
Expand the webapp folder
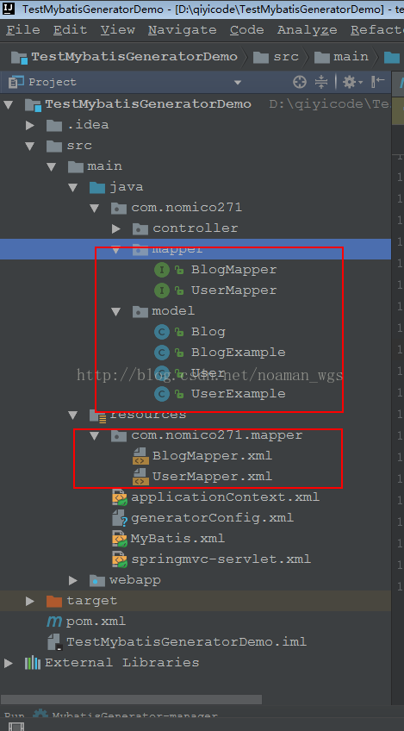coord(73,580)
